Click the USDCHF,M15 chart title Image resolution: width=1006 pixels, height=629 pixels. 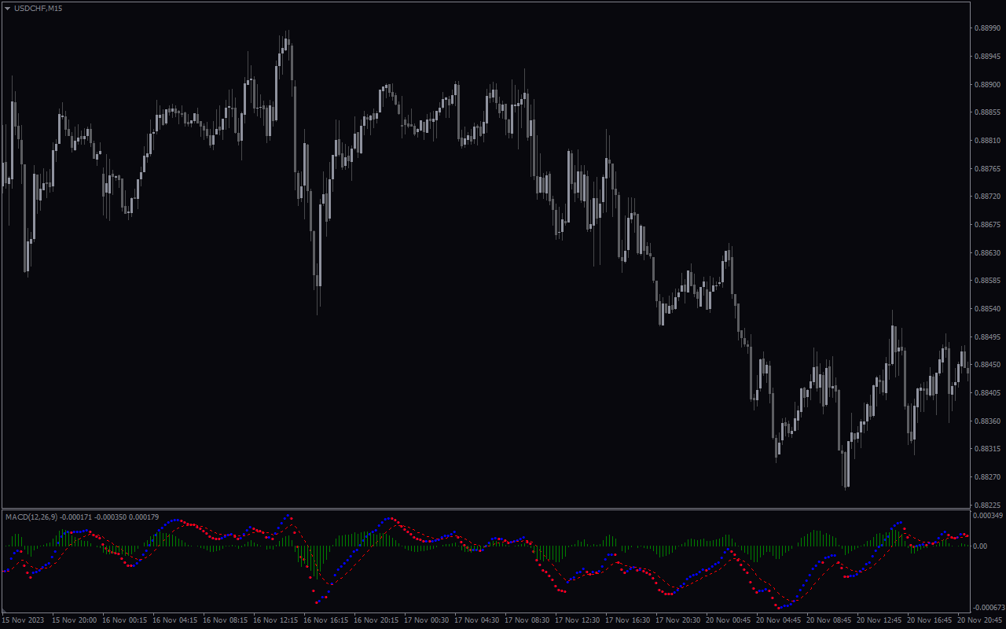coord(39,8)
